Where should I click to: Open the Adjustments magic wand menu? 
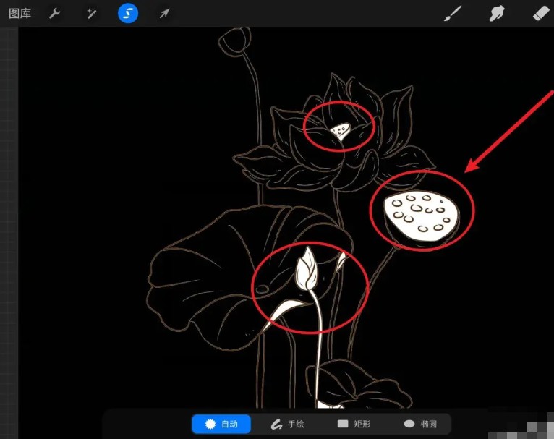[91, 13]
